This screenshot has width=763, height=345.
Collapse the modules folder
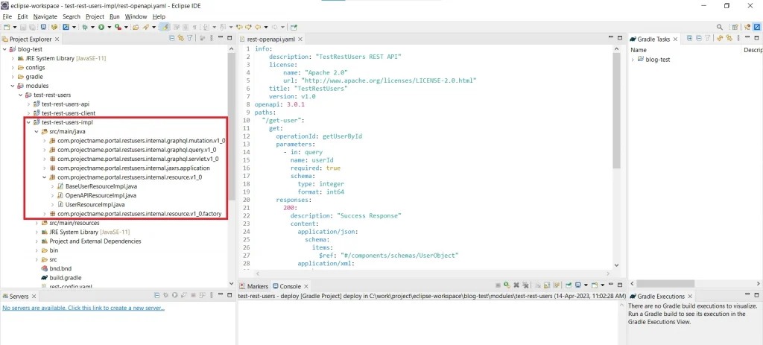[x=13, y=86]
